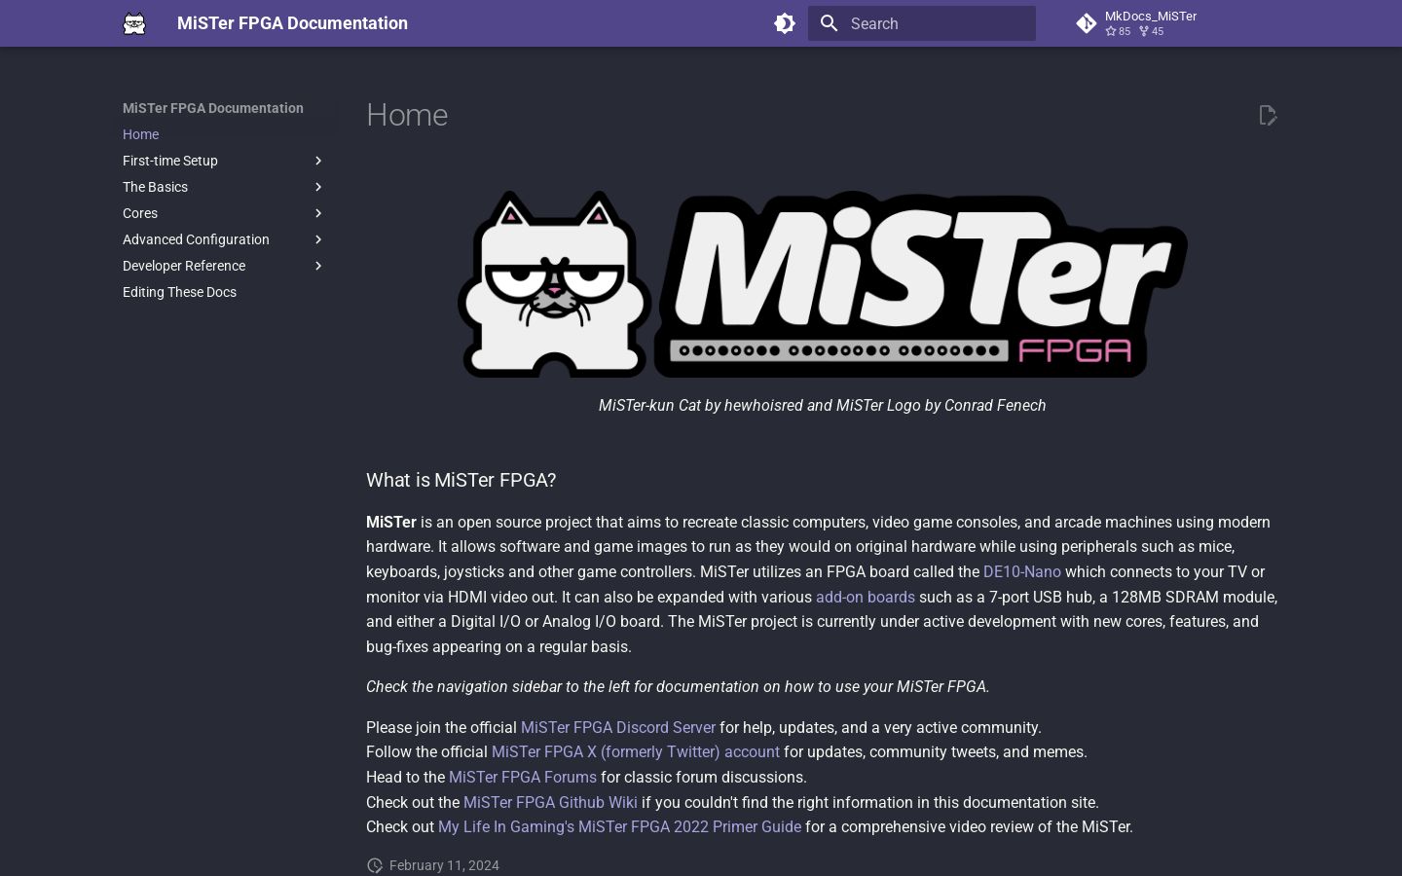The height and width of the screenshot is (876, 1402).
Task: Click the MiSTer cat logo in header
Action: [134, 23]
